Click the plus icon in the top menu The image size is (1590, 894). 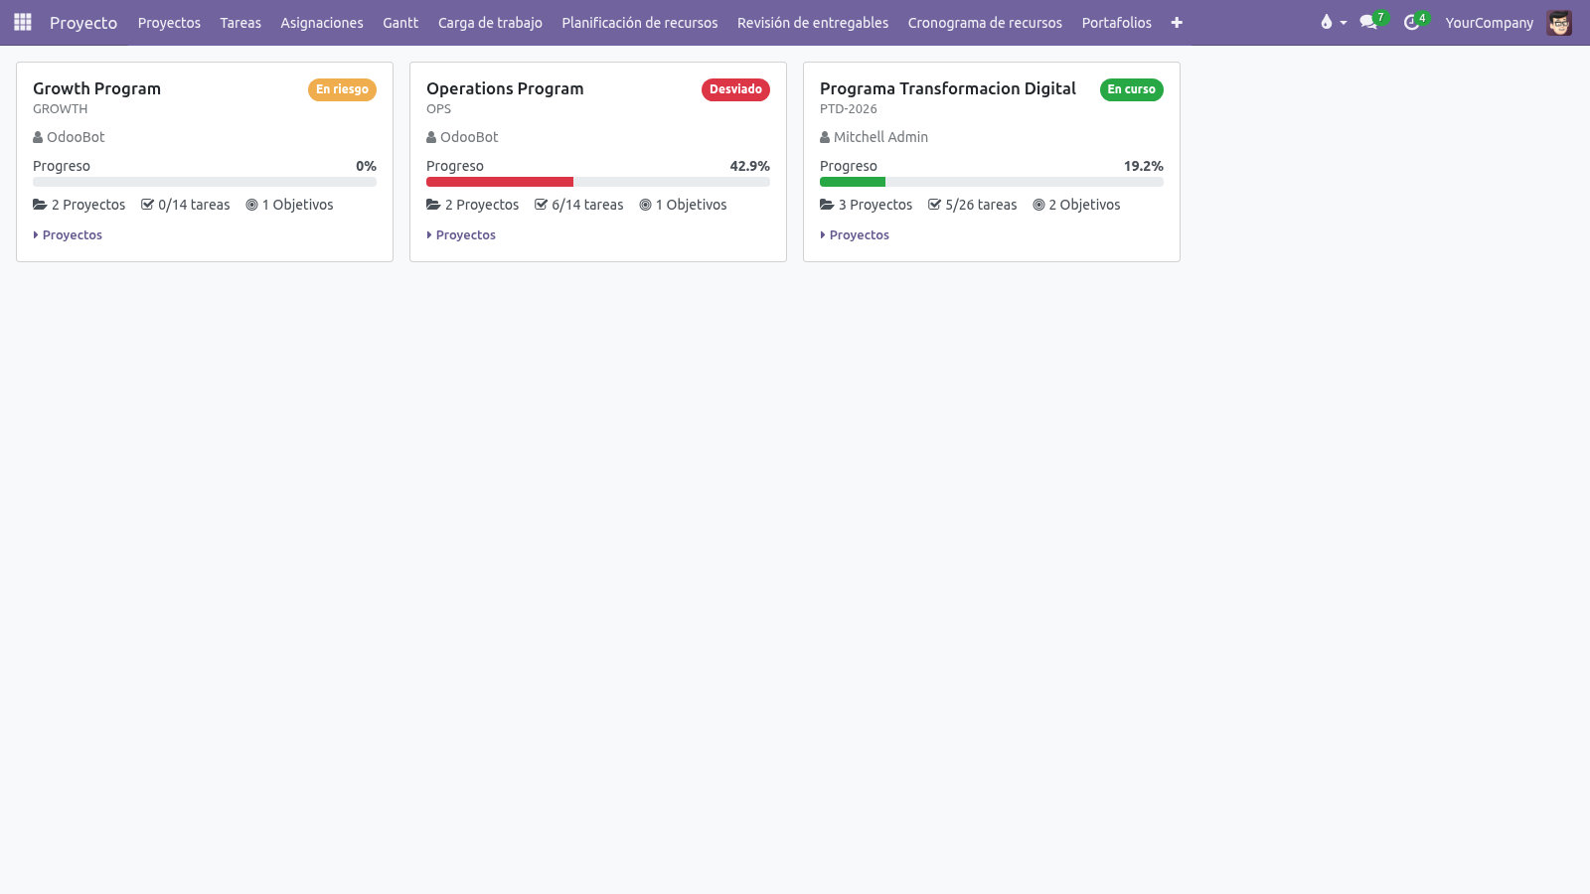1177,23
